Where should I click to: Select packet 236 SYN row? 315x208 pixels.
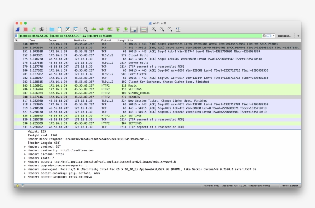point(157,44)
